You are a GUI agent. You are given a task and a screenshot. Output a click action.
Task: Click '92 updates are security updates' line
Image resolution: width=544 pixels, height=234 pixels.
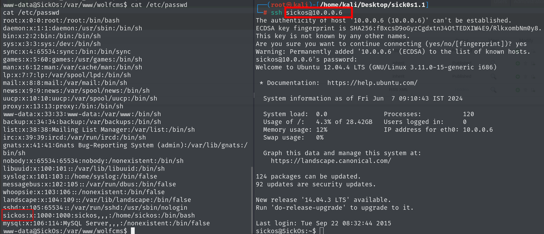[316, 184]
